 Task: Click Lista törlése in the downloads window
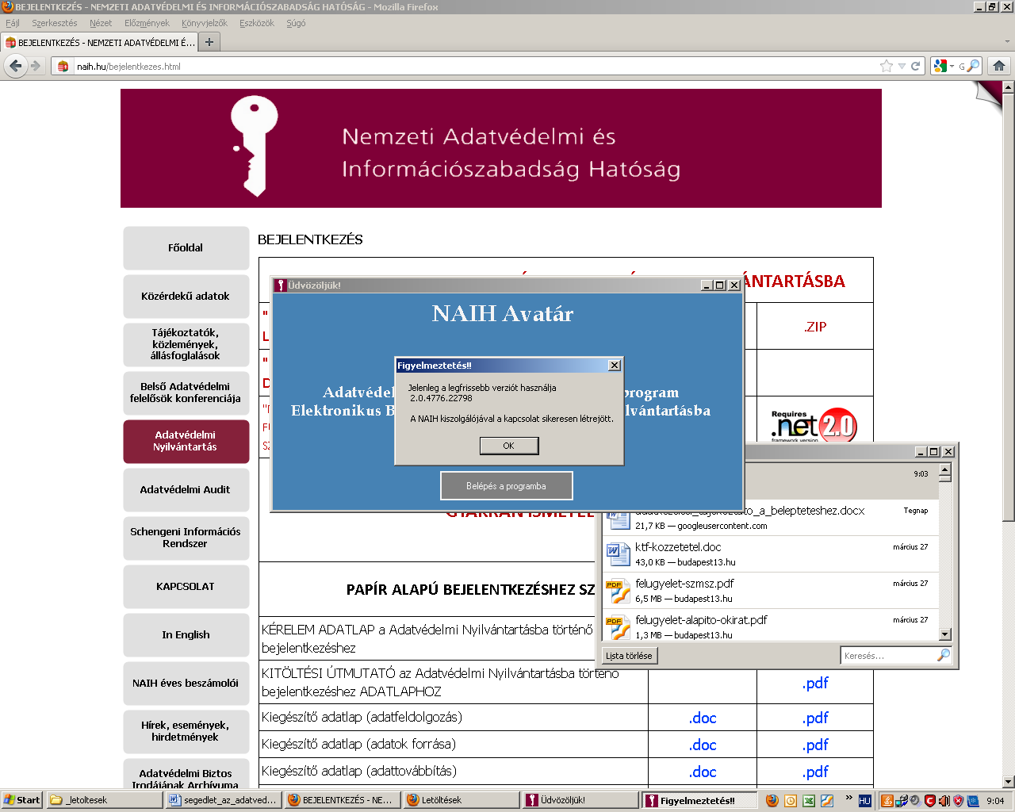629,656
